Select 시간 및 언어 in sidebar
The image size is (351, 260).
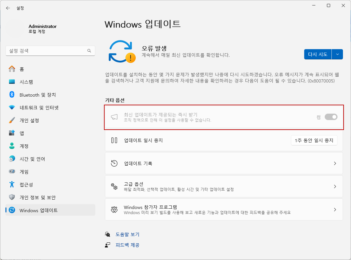(x=50, y=159)
